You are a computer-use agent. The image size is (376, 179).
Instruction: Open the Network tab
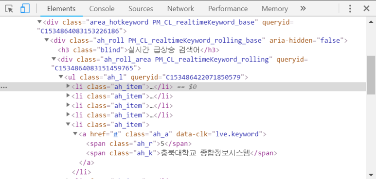(x=180, y=9)
